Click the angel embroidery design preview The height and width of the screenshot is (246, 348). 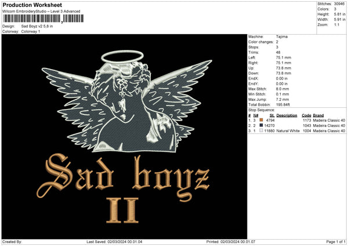coord(127,101)
